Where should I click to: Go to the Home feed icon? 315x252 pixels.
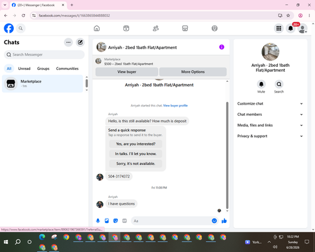point(96,28)
